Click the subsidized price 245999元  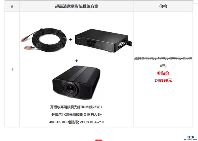163,80
